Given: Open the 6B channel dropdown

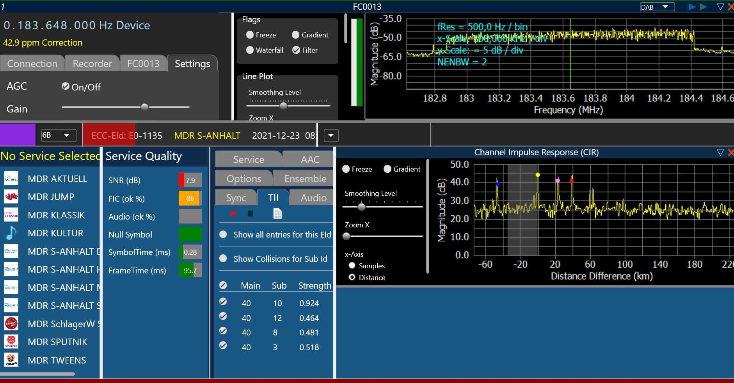Looking at the screenshot, I should [x=58, y=135].
